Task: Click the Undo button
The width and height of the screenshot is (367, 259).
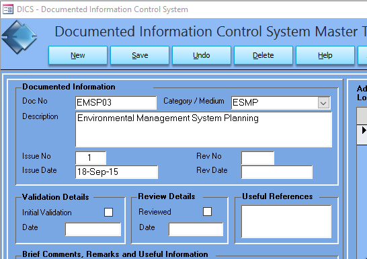Action: 202,55
